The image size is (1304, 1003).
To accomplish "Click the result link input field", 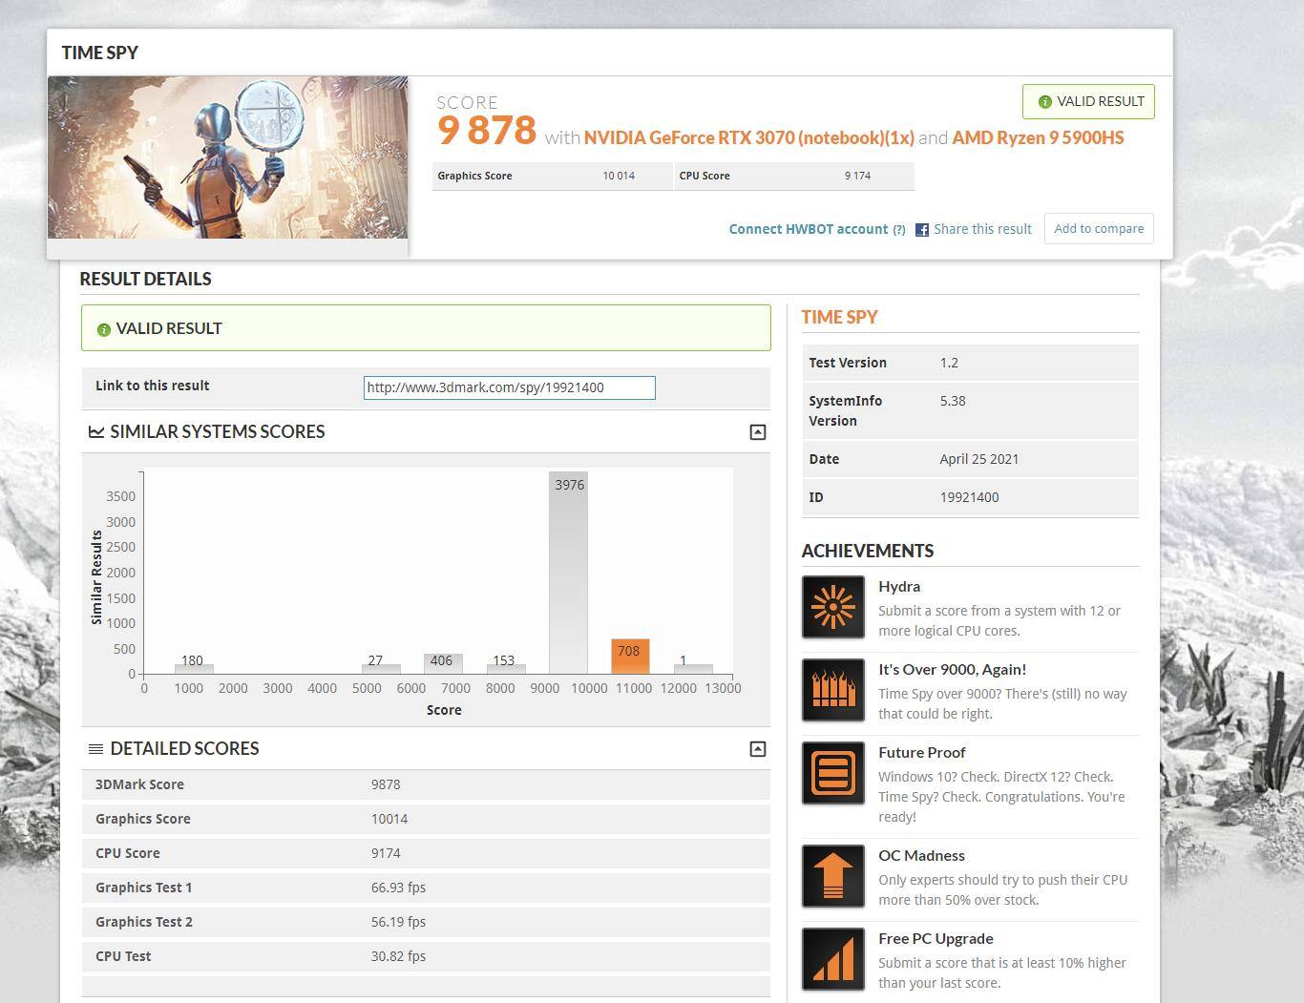I will click(509, 387).
